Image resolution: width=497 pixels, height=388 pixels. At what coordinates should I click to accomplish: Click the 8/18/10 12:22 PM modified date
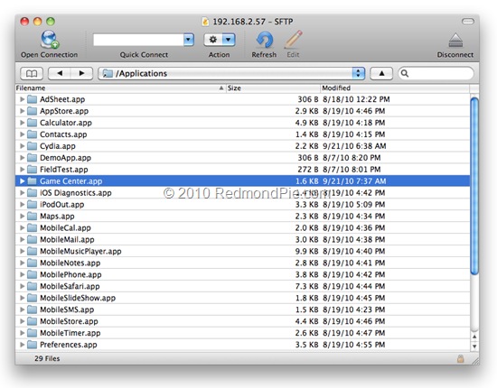(356, 99)
